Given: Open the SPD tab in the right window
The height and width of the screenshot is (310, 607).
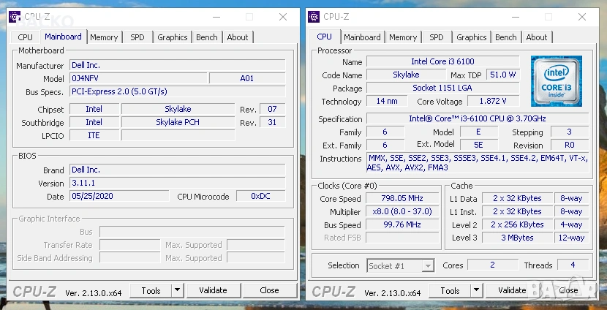Looking at the screenshot, I should (x=437, y=37).
